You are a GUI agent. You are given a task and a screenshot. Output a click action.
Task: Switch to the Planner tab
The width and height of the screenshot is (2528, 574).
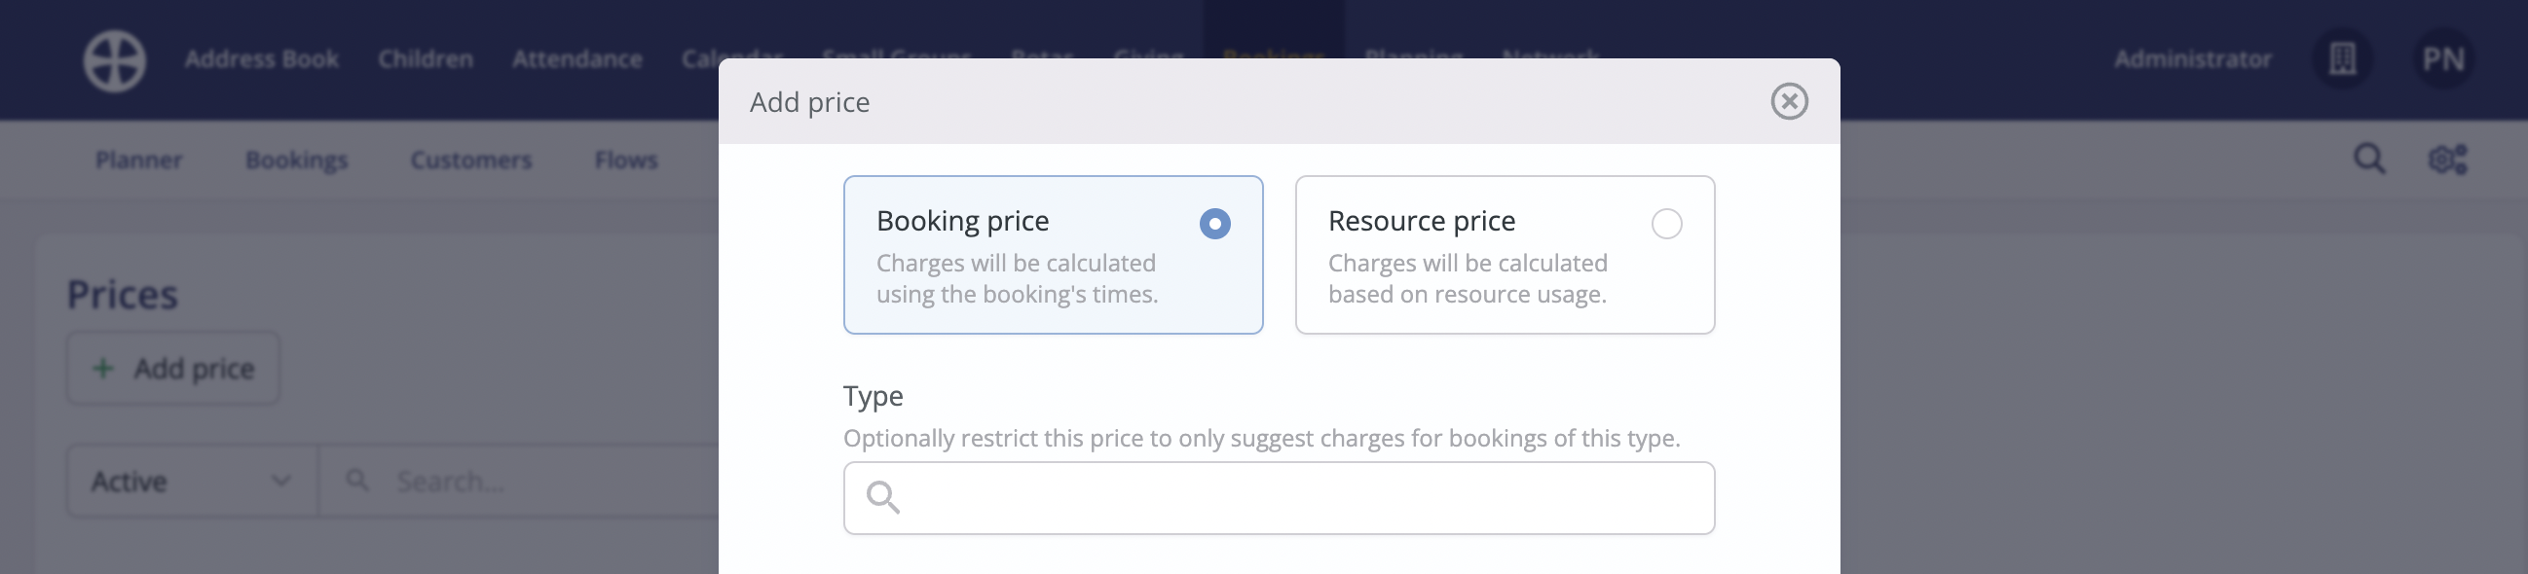[x=138, y=160]
